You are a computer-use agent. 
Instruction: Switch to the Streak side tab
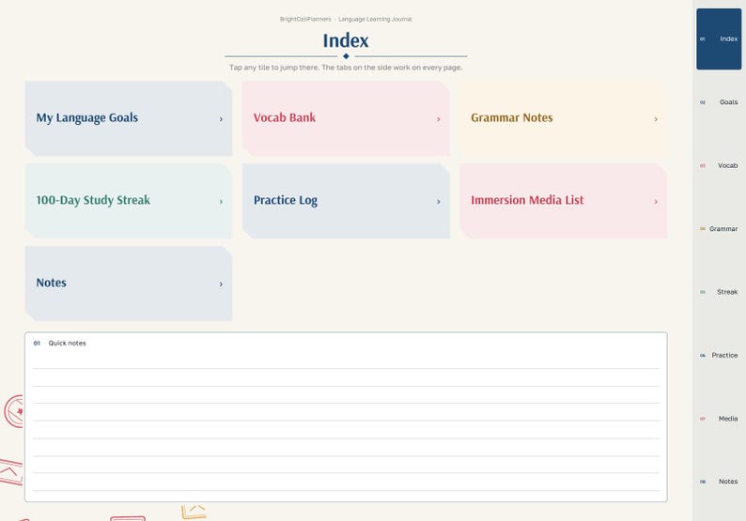[x=719, y=292]
